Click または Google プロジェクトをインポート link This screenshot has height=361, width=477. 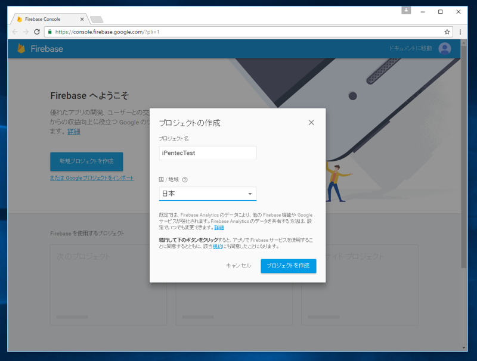(92, 178)
